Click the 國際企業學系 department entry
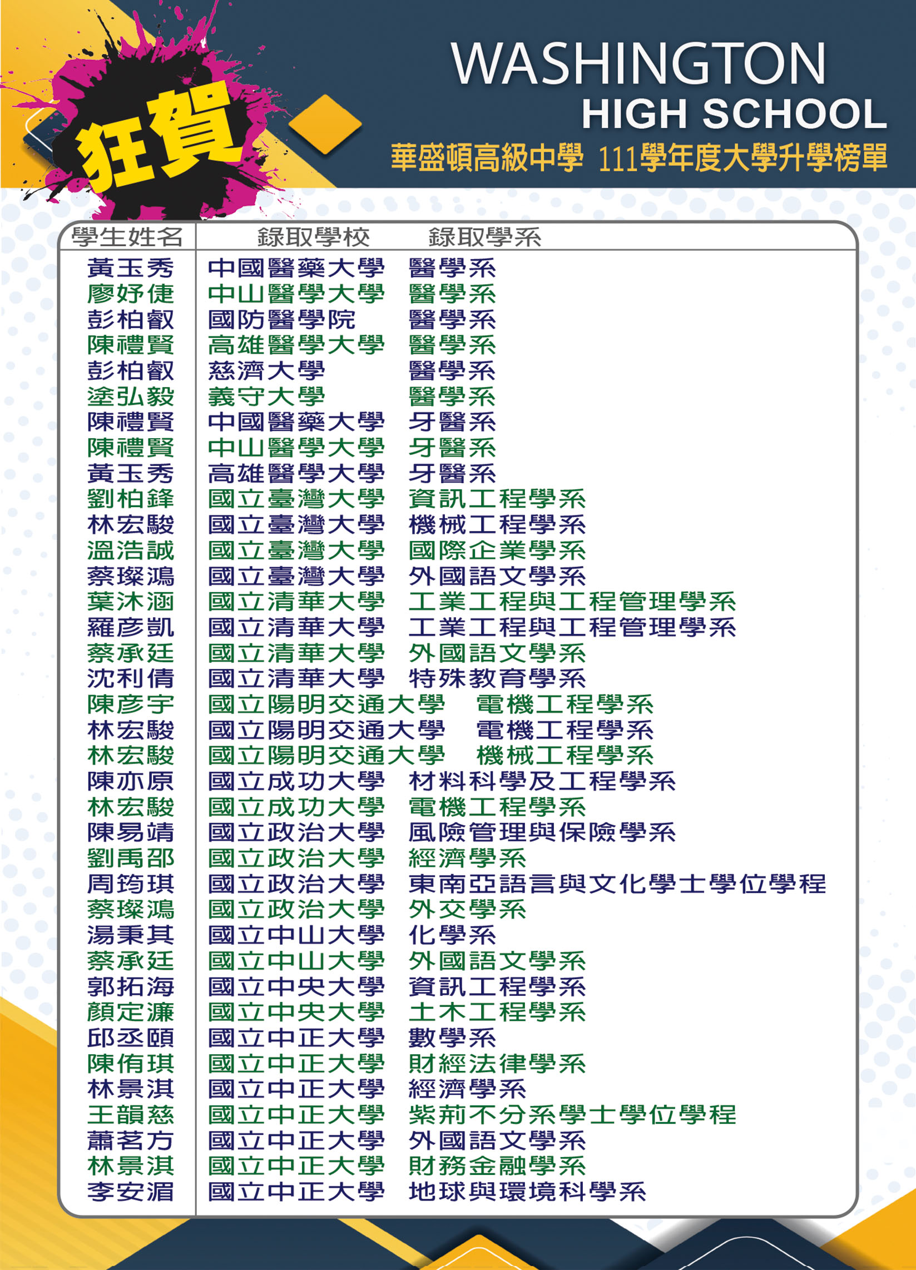This screenshot has width=916, height=1270. (498, 550)
